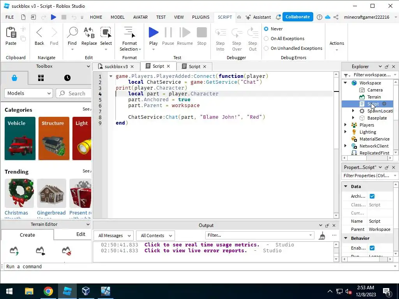The image size is (399, 299).
Task: Switch to the PLUGINS ribbon tab
Action: click(201, 17)
